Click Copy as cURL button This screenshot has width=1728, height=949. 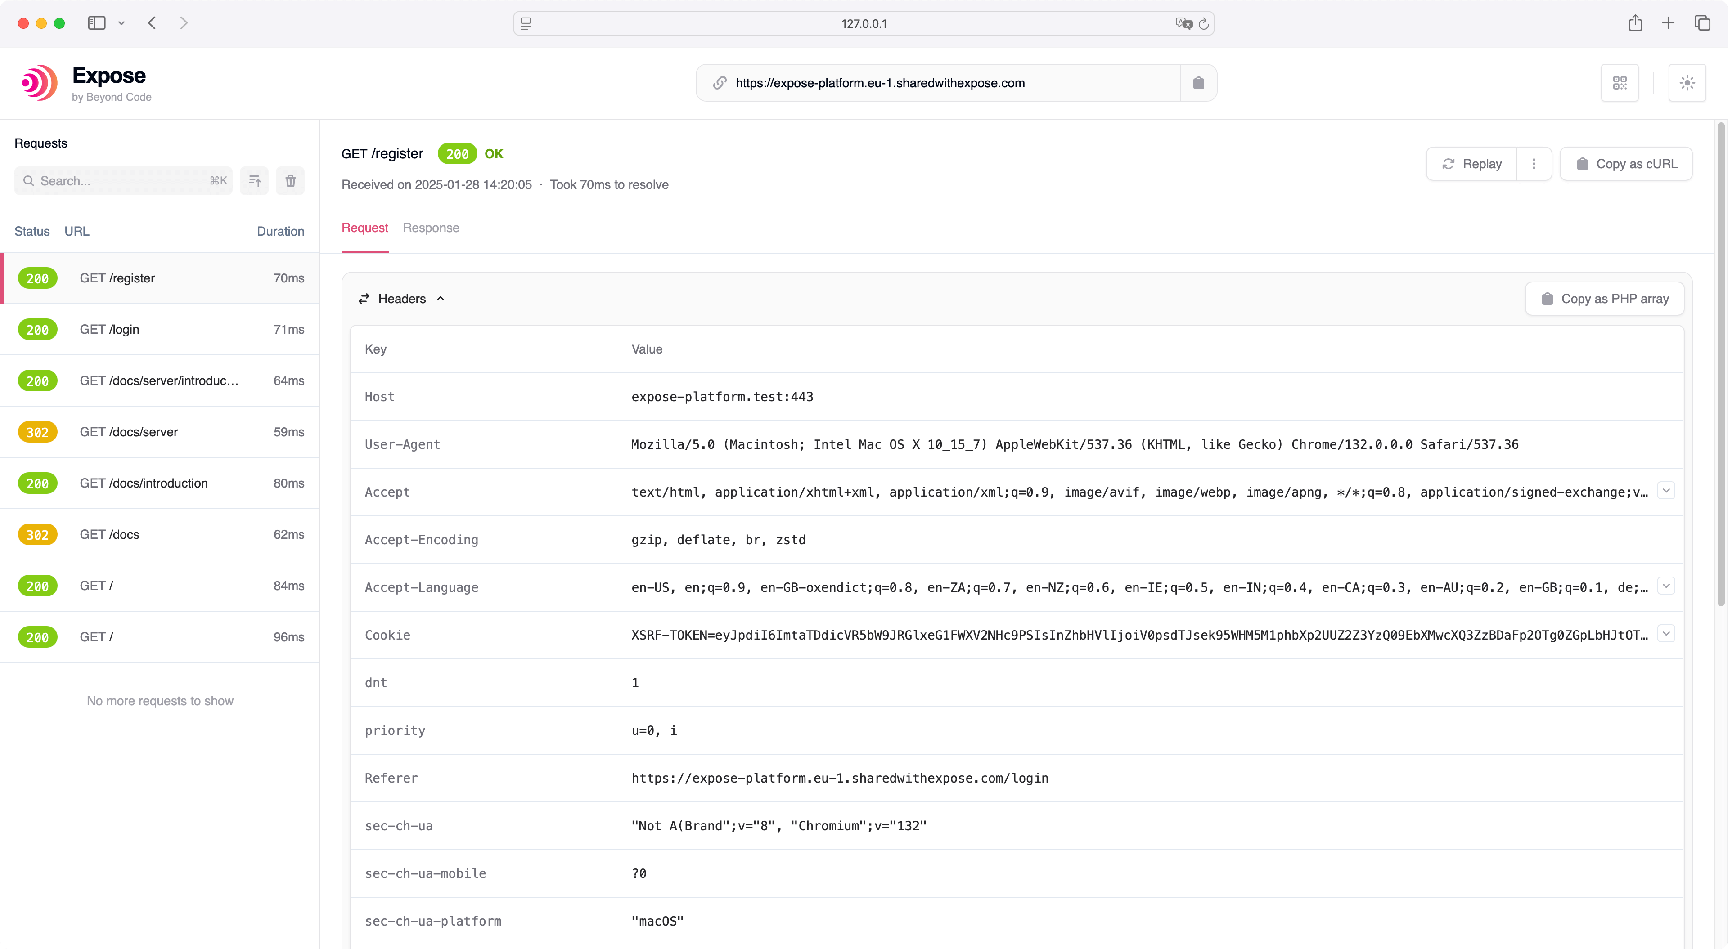1626,164
